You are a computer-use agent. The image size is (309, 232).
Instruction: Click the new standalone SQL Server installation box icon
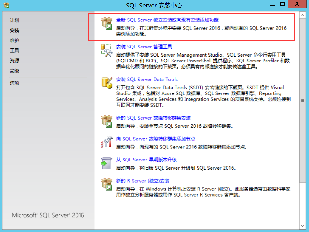click(x=107, y=23)
